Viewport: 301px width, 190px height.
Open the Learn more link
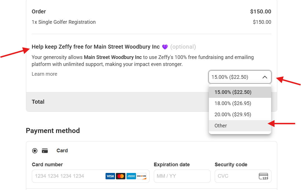pyautogui.click(x=44, y=74)
